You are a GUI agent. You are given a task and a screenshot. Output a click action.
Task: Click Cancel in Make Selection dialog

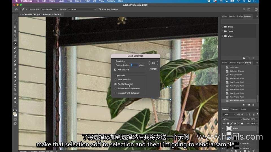tap(153, 69)
